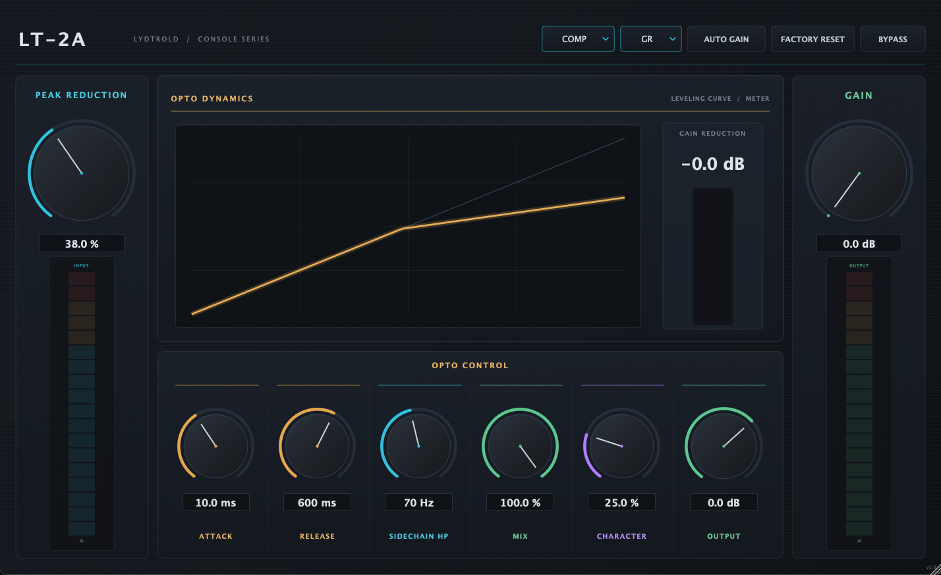941x575 pixels.
Task: Click the Gain knob
Action: [x=859, y=173]
